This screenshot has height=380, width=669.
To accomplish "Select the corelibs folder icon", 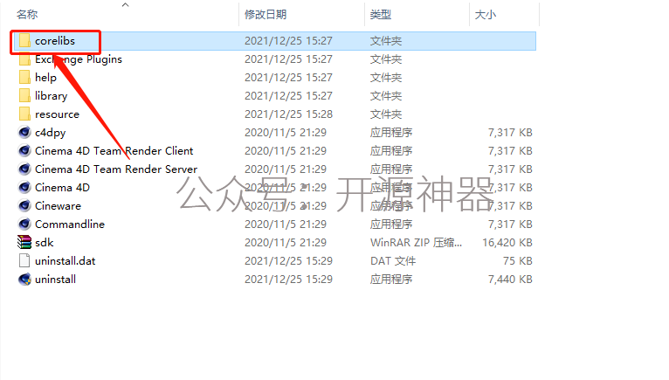I will (x=24, y=40).
